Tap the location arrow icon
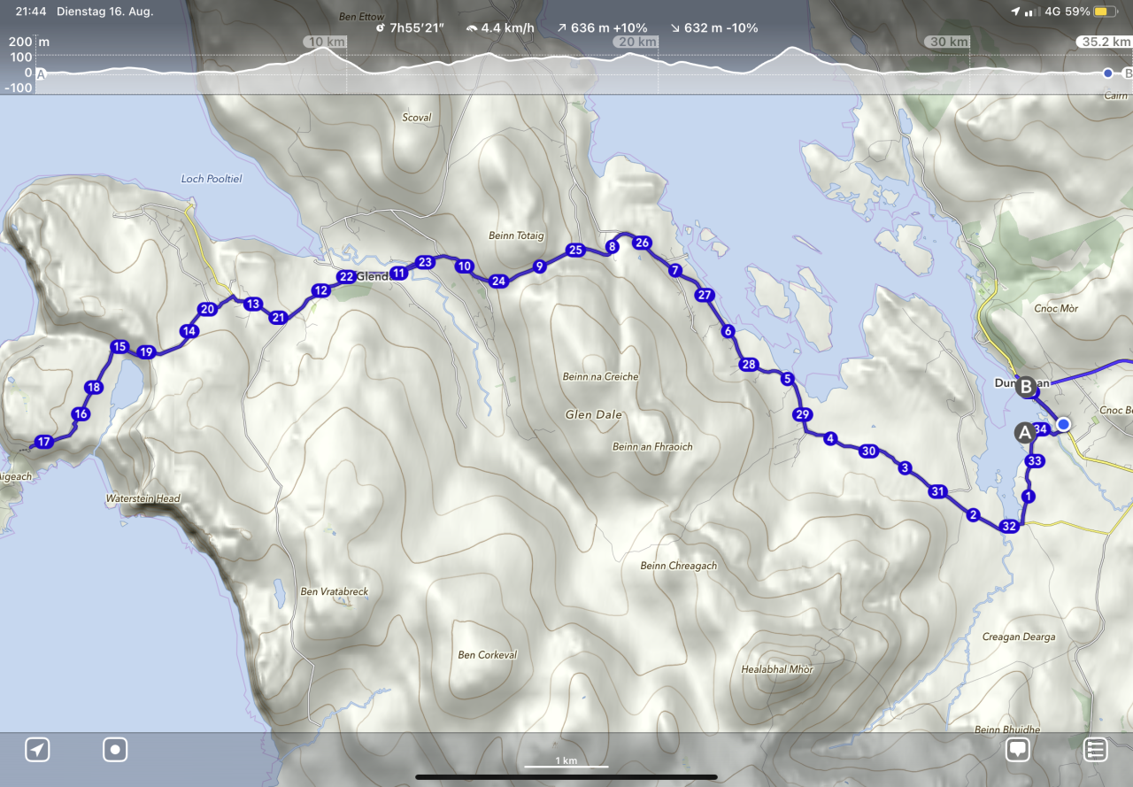 (37, 750)
